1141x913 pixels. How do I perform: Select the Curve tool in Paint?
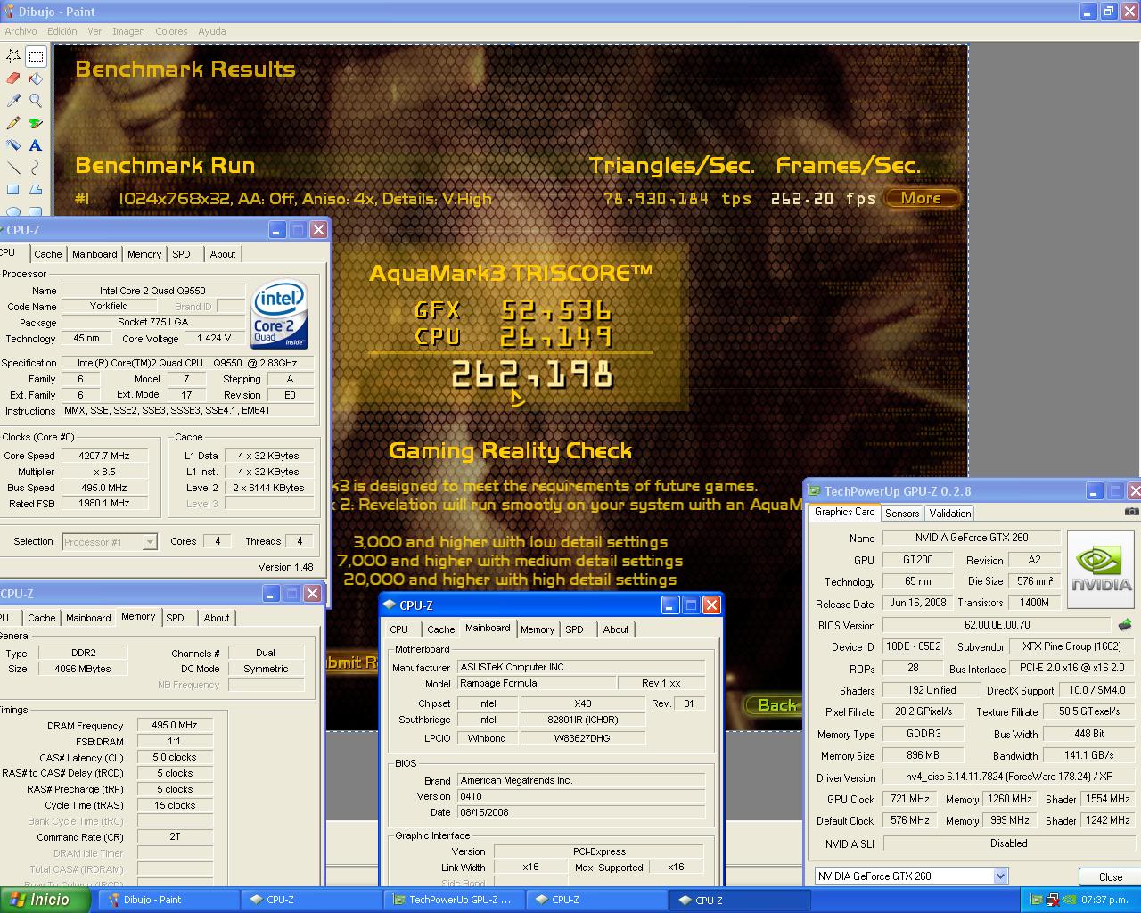tap(36, 168)
